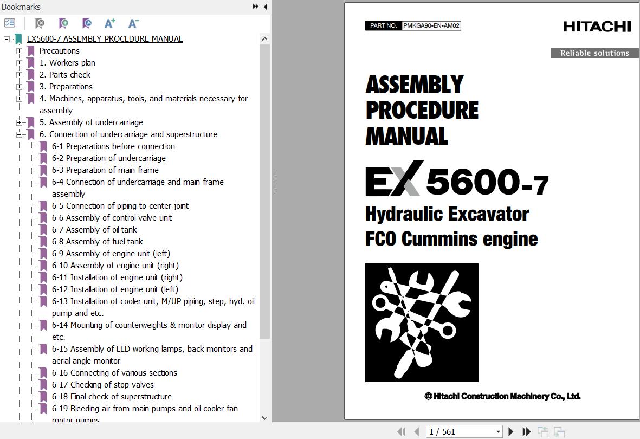Viewport: 640px width, 439px height.
Task: Go to 6-18 Final check of superstructure
Action: pyautogui.click(x=112, y=397)
